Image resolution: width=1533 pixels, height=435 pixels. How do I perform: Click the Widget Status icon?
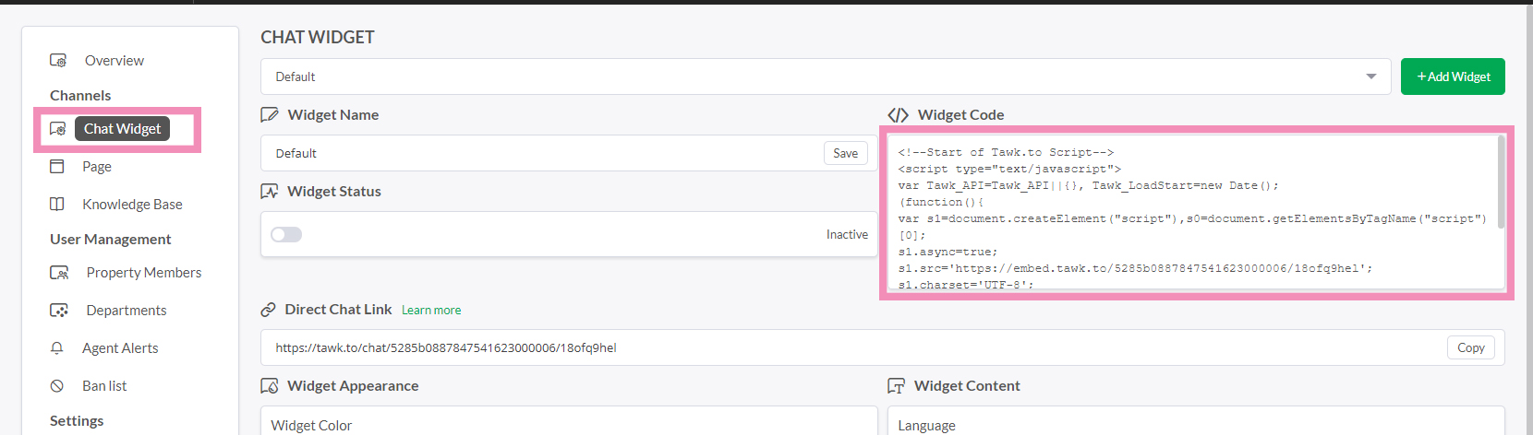tap(270, 192)
